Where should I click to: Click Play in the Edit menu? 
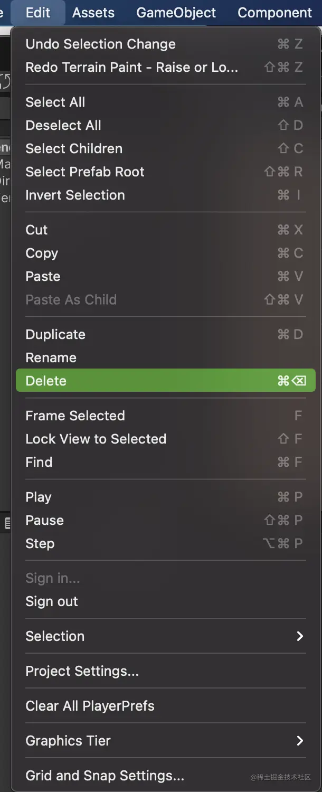39,497
